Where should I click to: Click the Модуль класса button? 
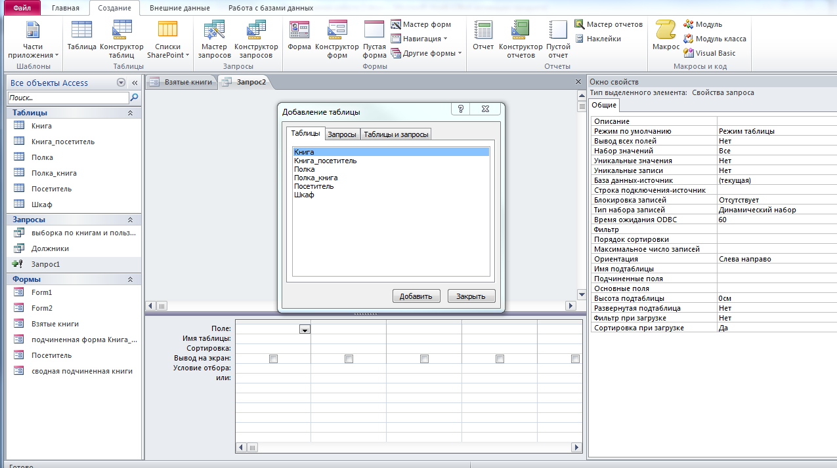pyautogui.click(x=715, y=39)
